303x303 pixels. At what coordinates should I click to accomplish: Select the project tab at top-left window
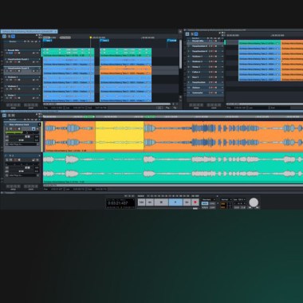(29, 31)
